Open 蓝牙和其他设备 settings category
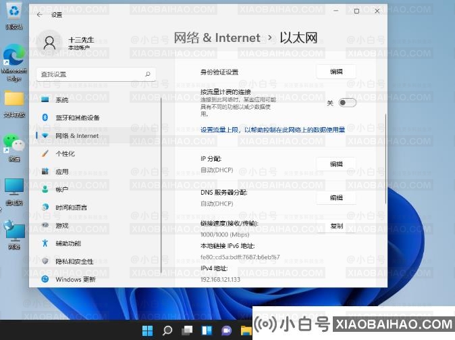The height and width of the screenshot is (340, 455). (97, 118)
